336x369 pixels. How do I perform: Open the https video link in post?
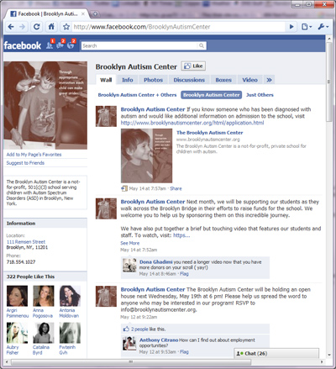(x=181, y=235)
